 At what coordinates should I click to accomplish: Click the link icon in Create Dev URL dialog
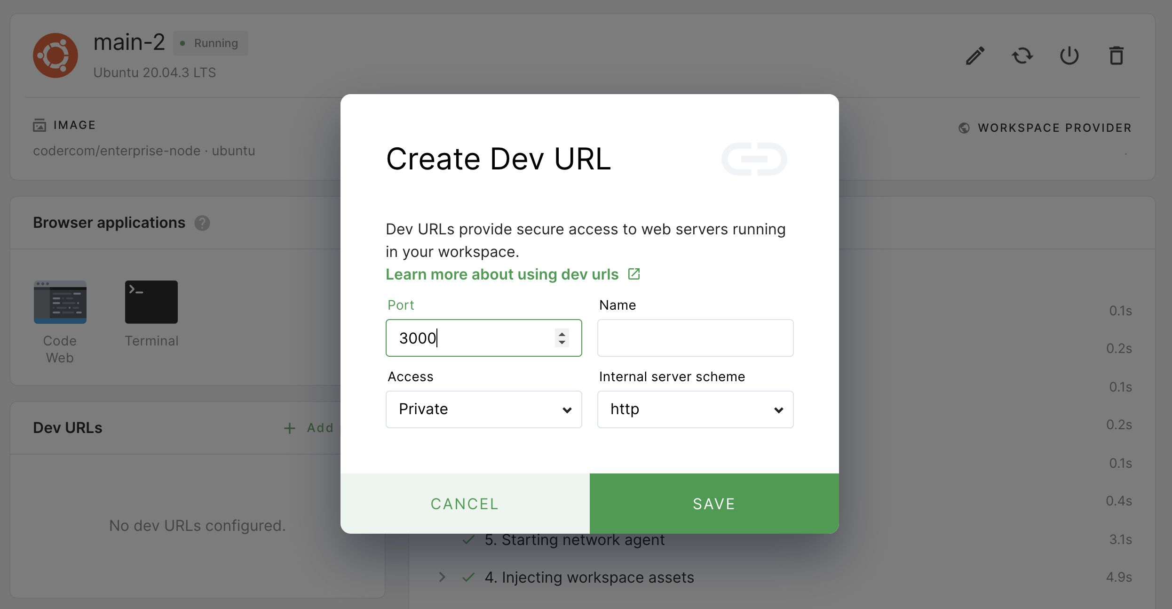point(754,159)
